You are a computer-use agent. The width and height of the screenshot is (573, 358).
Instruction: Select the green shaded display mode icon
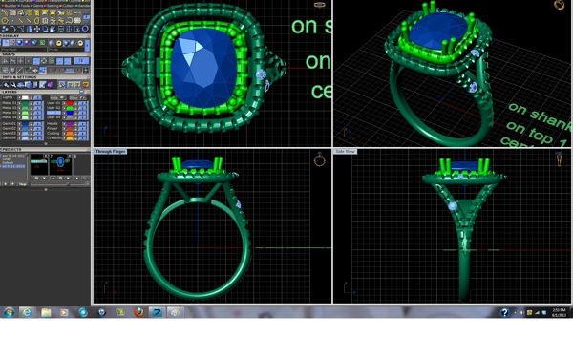click(42, 43)
